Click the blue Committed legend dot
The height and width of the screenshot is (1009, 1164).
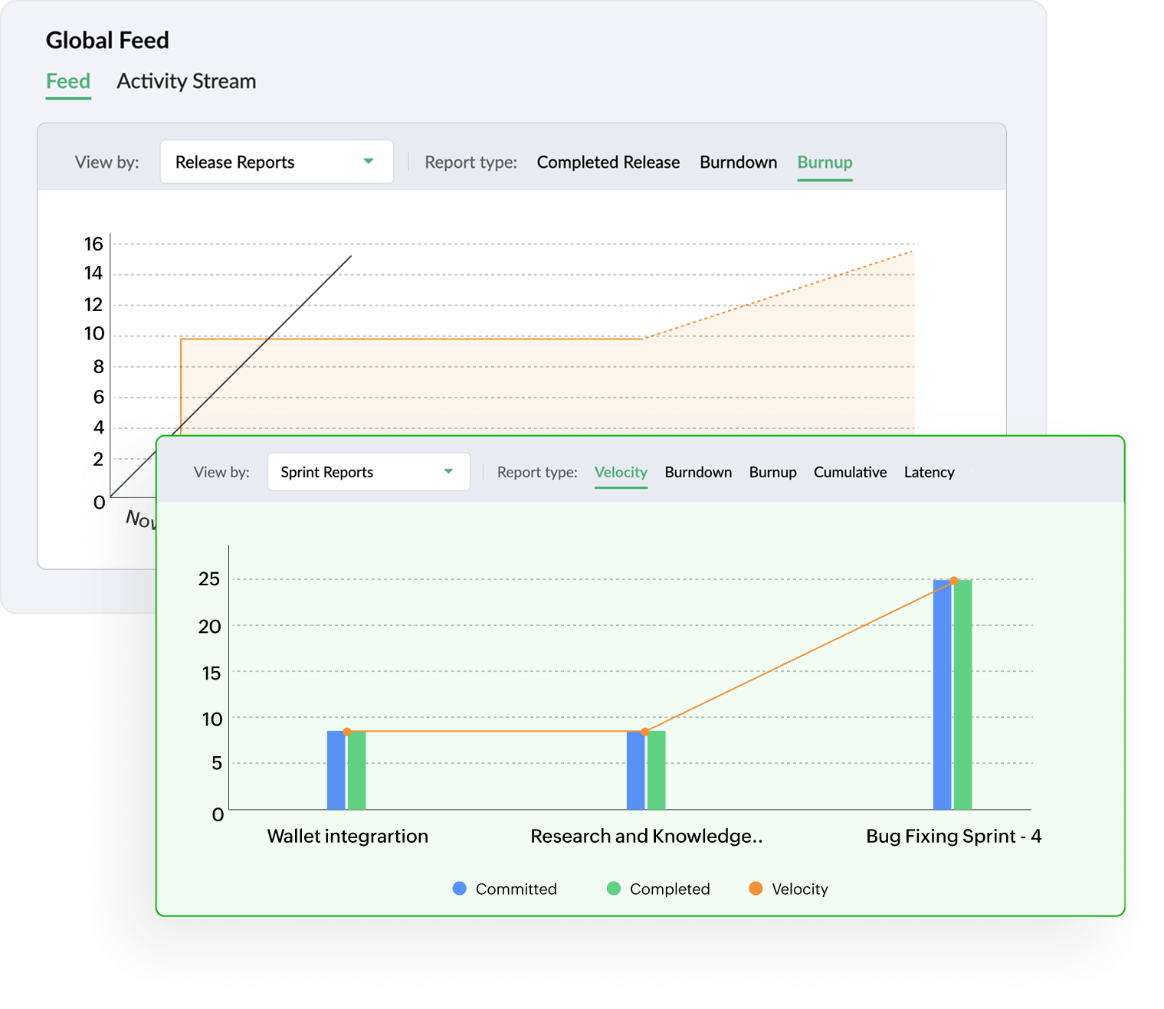[x=458, y=889]
